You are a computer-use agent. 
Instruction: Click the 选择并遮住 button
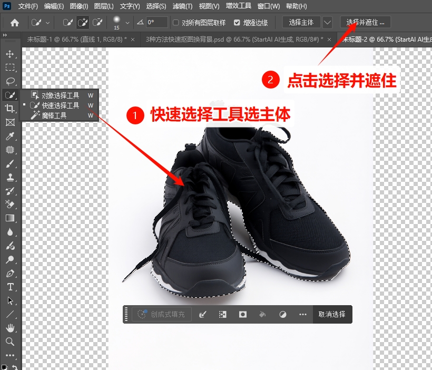365,23
